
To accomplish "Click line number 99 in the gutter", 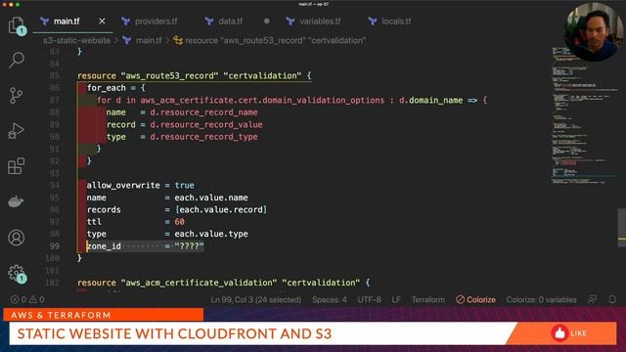I will coord(55,246).
